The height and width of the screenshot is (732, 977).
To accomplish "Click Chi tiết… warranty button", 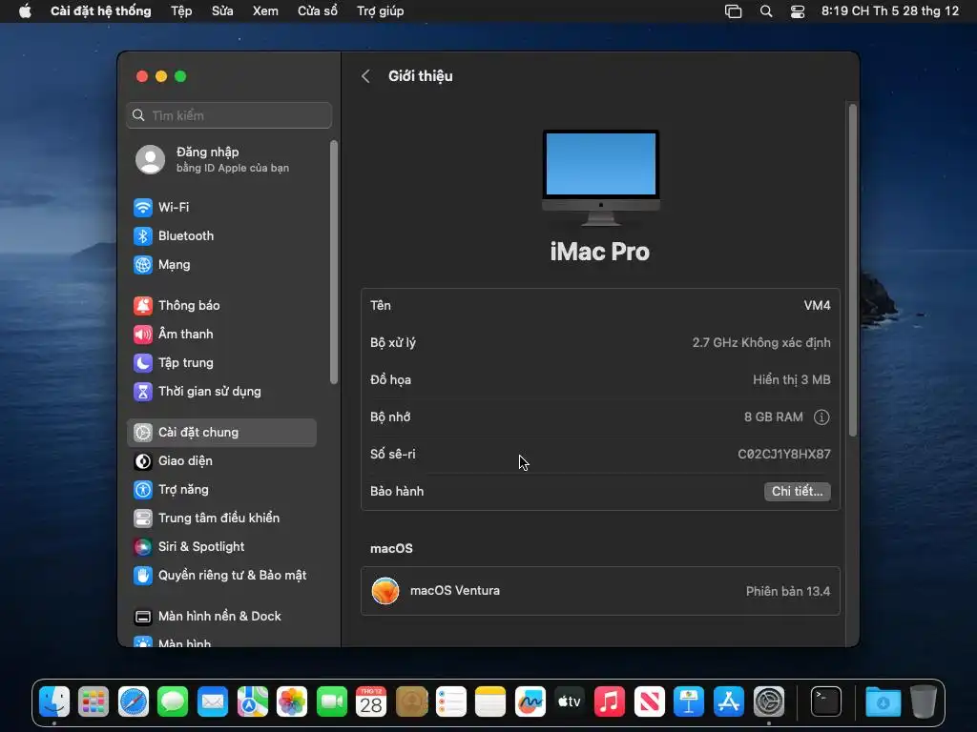I will (x=797, y=492).
